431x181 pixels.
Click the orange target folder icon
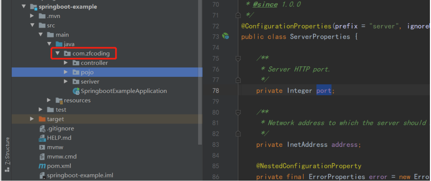(42, 119)
